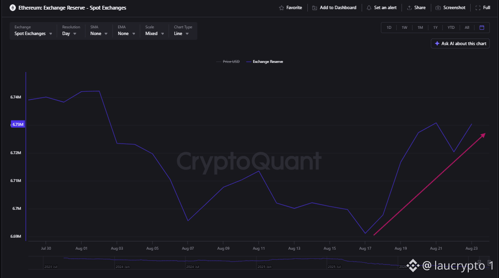Click the Favorite label

(x=294, y=8)
